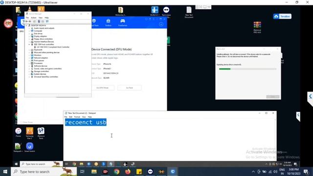
Task: Click the Chrome icon on the remote taskbar
Action: click(74, 164)
